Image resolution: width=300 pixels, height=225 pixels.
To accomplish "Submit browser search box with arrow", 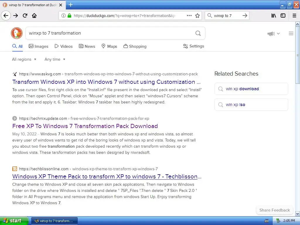I will click(245, 16).
